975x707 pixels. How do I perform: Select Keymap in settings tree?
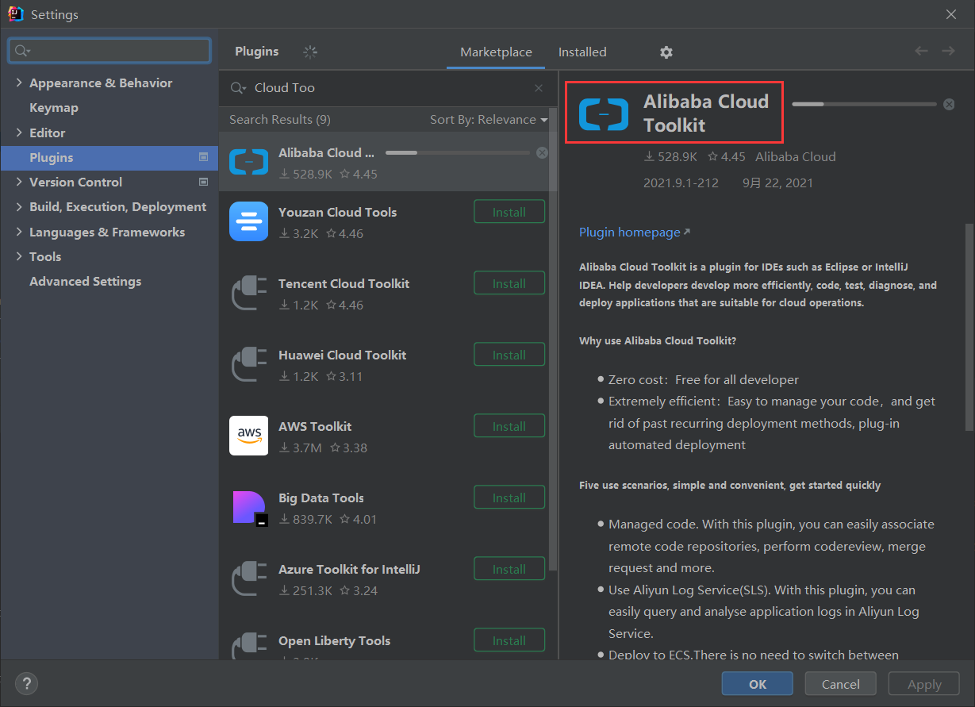click(x=53, y=108)
